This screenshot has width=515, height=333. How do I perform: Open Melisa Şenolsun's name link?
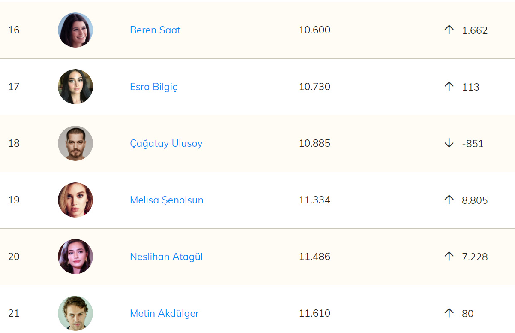point(166,200)
